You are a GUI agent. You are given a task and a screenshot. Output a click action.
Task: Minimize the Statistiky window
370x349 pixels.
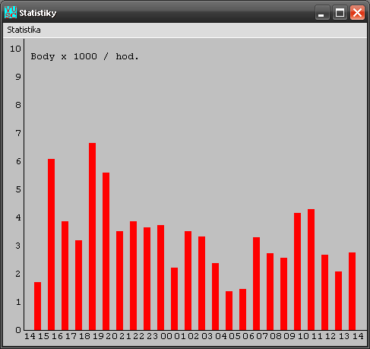tap(322, 12)
